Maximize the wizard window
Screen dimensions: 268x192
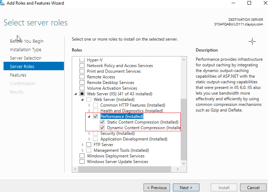[249, 3]
